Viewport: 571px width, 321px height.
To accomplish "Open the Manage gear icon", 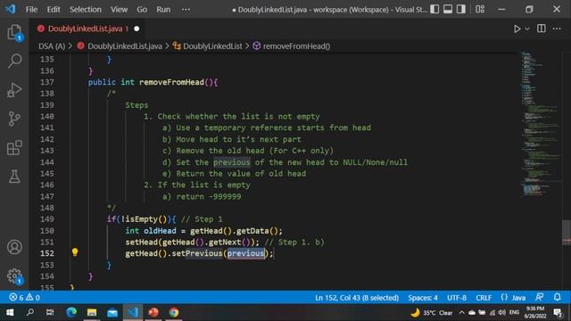I will point(14,276).
